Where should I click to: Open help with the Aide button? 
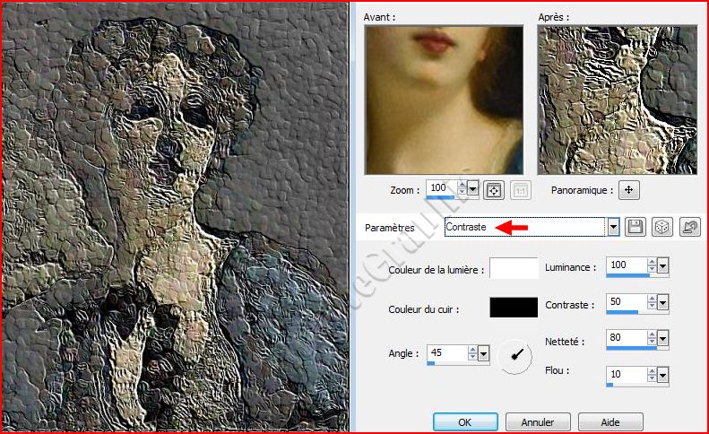[610, 421]
